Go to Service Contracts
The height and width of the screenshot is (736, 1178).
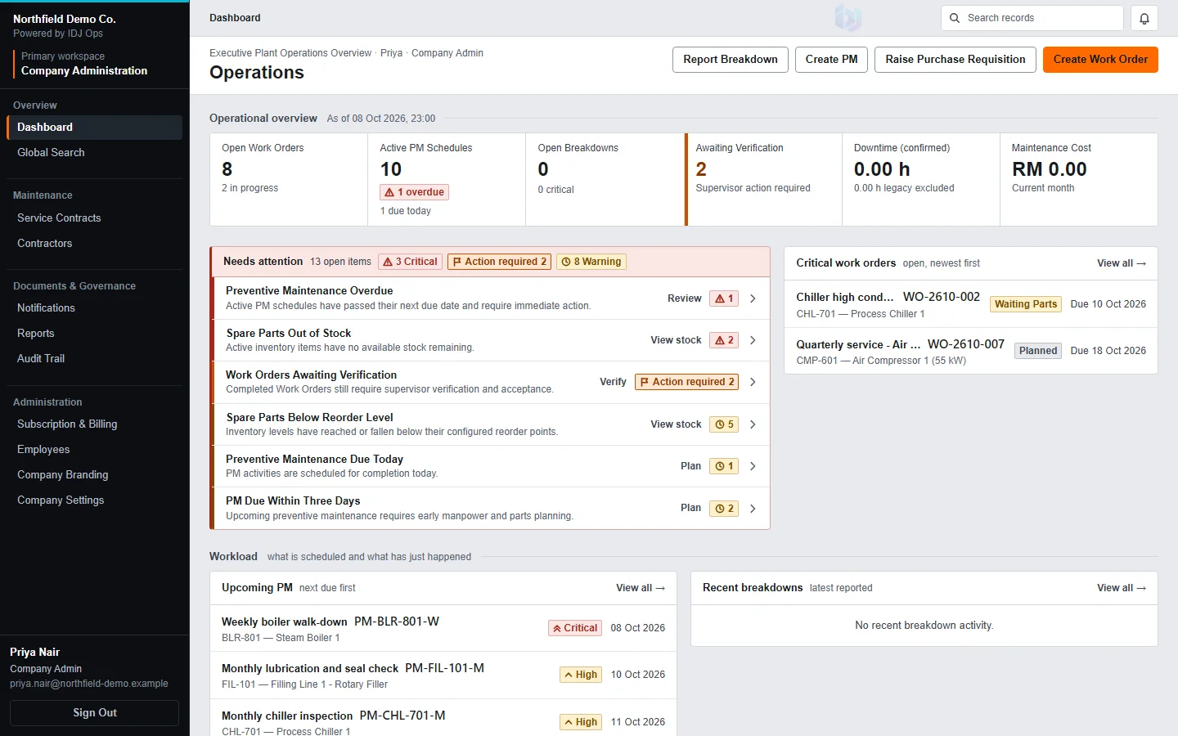point(94,218)
